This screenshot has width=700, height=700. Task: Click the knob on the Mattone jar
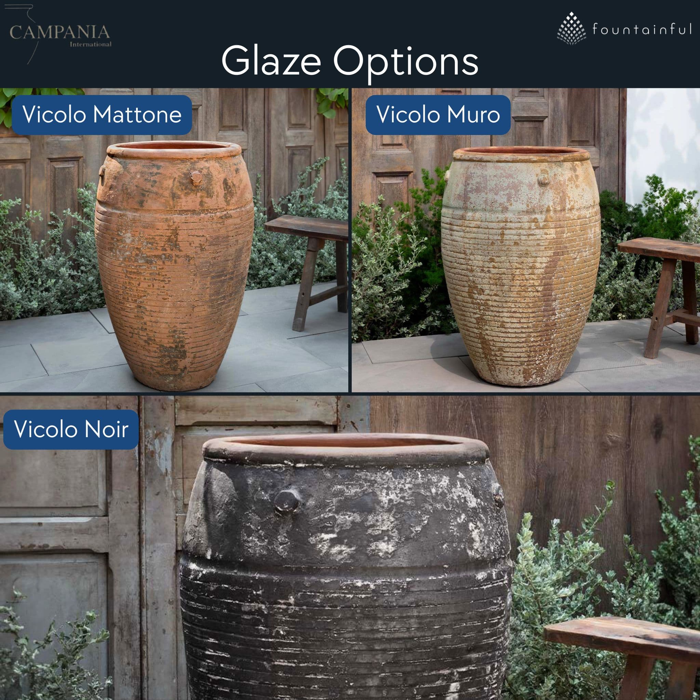click(x=196, y=177)
